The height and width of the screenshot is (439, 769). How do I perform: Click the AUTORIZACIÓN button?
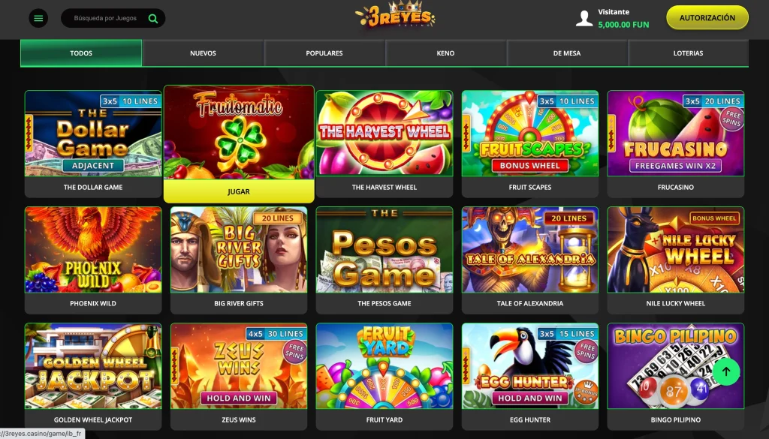click(x=707, y=18)
